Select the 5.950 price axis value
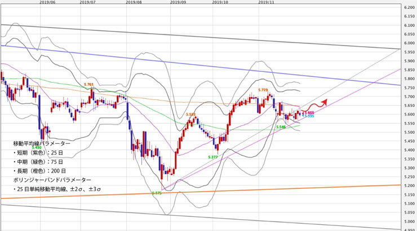The height and width of the screenshot is (231, 417). point(409,52)
